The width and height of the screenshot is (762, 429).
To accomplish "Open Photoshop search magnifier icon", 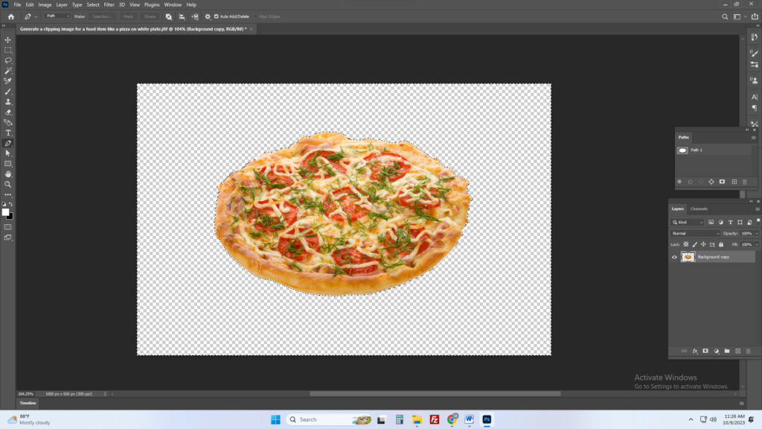I will [x=725, y=16].
